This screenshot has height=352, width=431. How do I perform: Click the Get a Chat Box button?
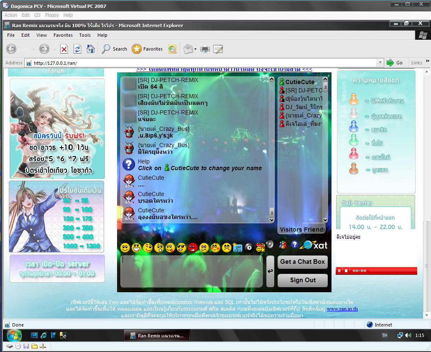(x=303, y=262)
